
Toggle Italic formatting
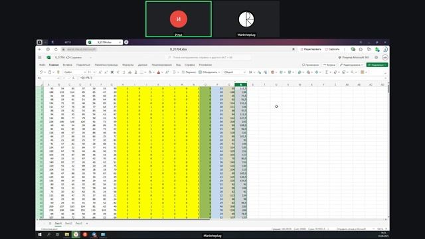[118, 72]
